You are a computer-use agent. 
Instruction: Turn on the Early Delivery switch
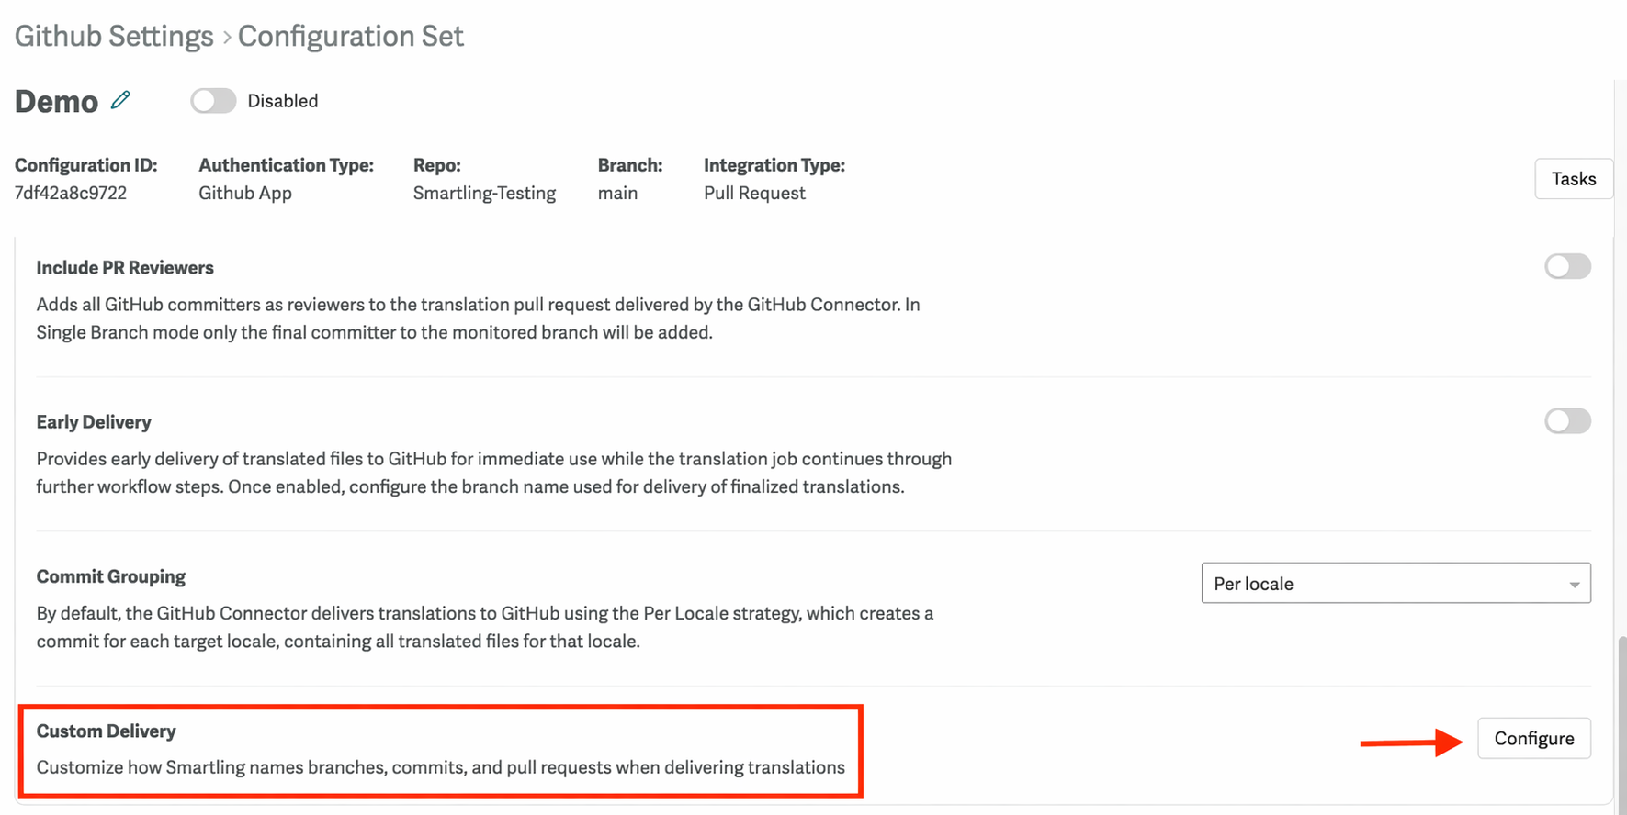pyautogui.click(x=1566, y=421)
